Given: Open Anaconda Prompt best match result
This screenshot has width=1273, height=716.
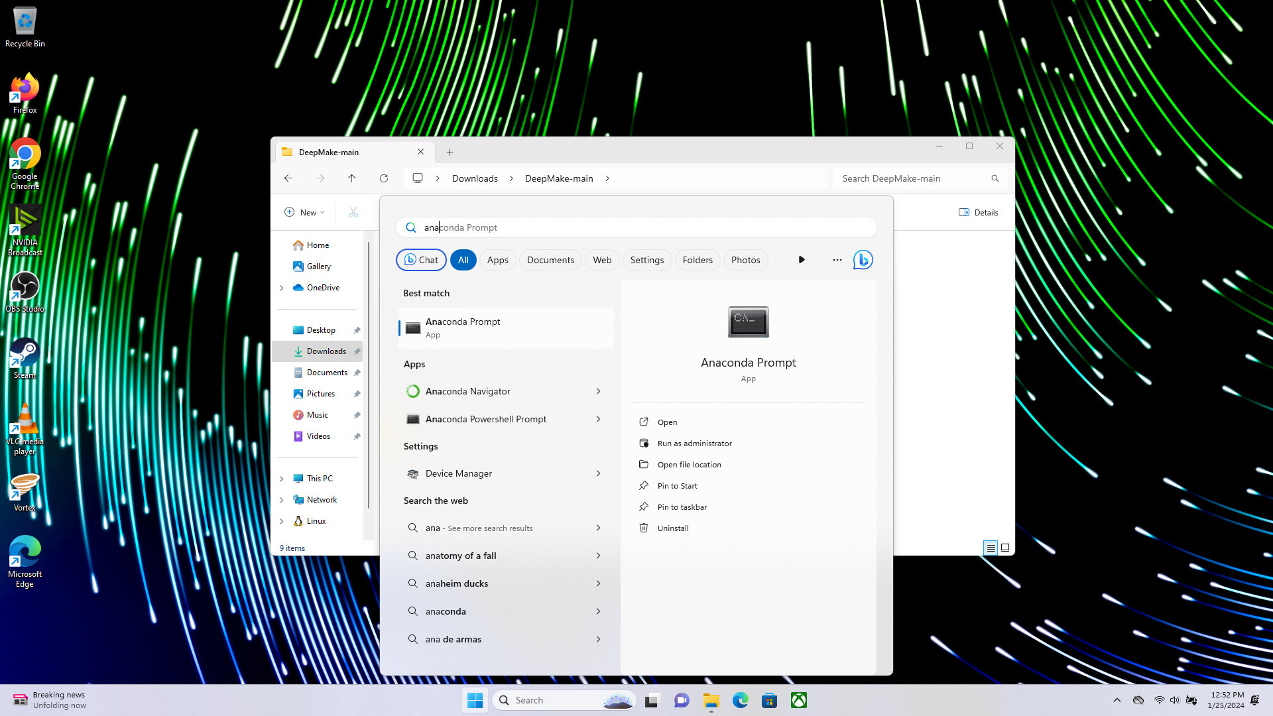Looking at the screenshot, I should tap(506, 328).
